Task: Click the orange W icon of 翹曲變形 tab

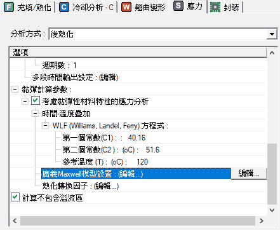Action: (x=126, y=7)
